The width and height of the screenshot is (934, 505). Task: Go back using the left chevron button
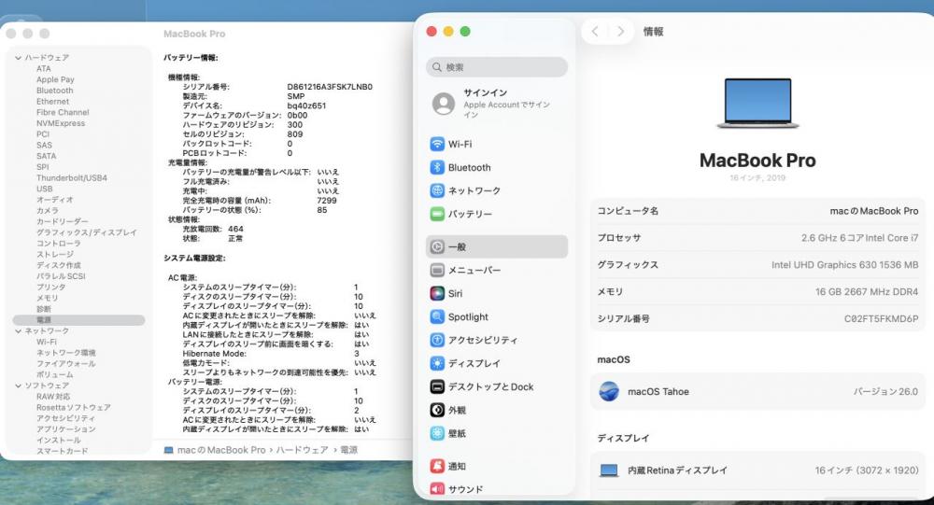click(596, 32)
